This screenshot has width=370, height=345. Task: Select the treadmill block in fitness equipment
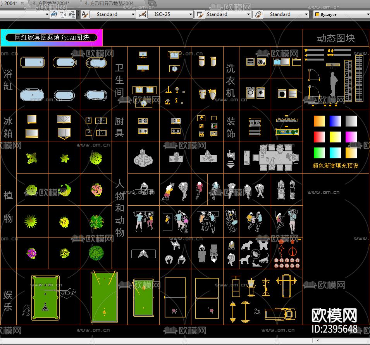280,314
